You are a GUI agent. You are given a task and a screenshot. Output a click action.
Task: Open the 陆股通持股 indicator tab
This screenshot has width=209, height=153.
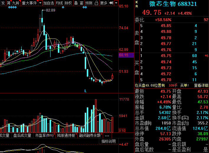click(66, 135)
